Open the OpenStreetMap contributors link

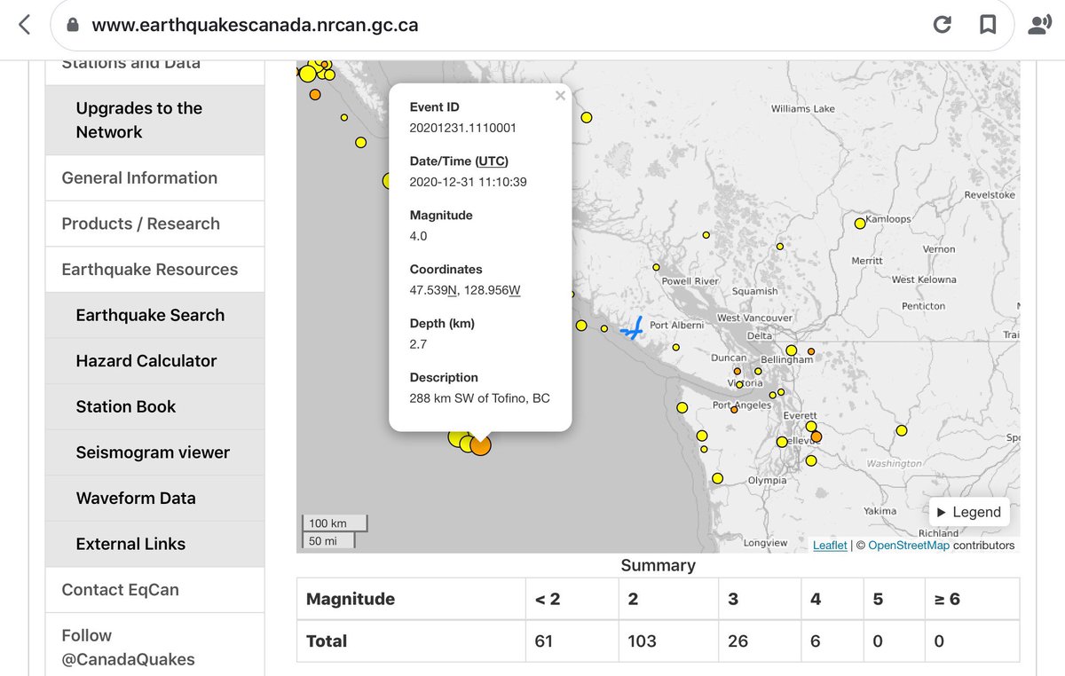click(908, 546)
